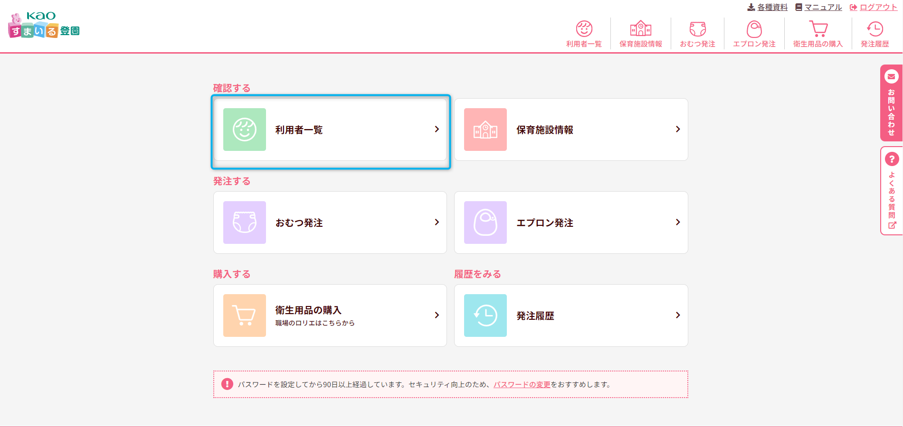Go to 利用者一覧 in top navigation
This screenshot has height=427, width=903.
(x=584, y=34)
